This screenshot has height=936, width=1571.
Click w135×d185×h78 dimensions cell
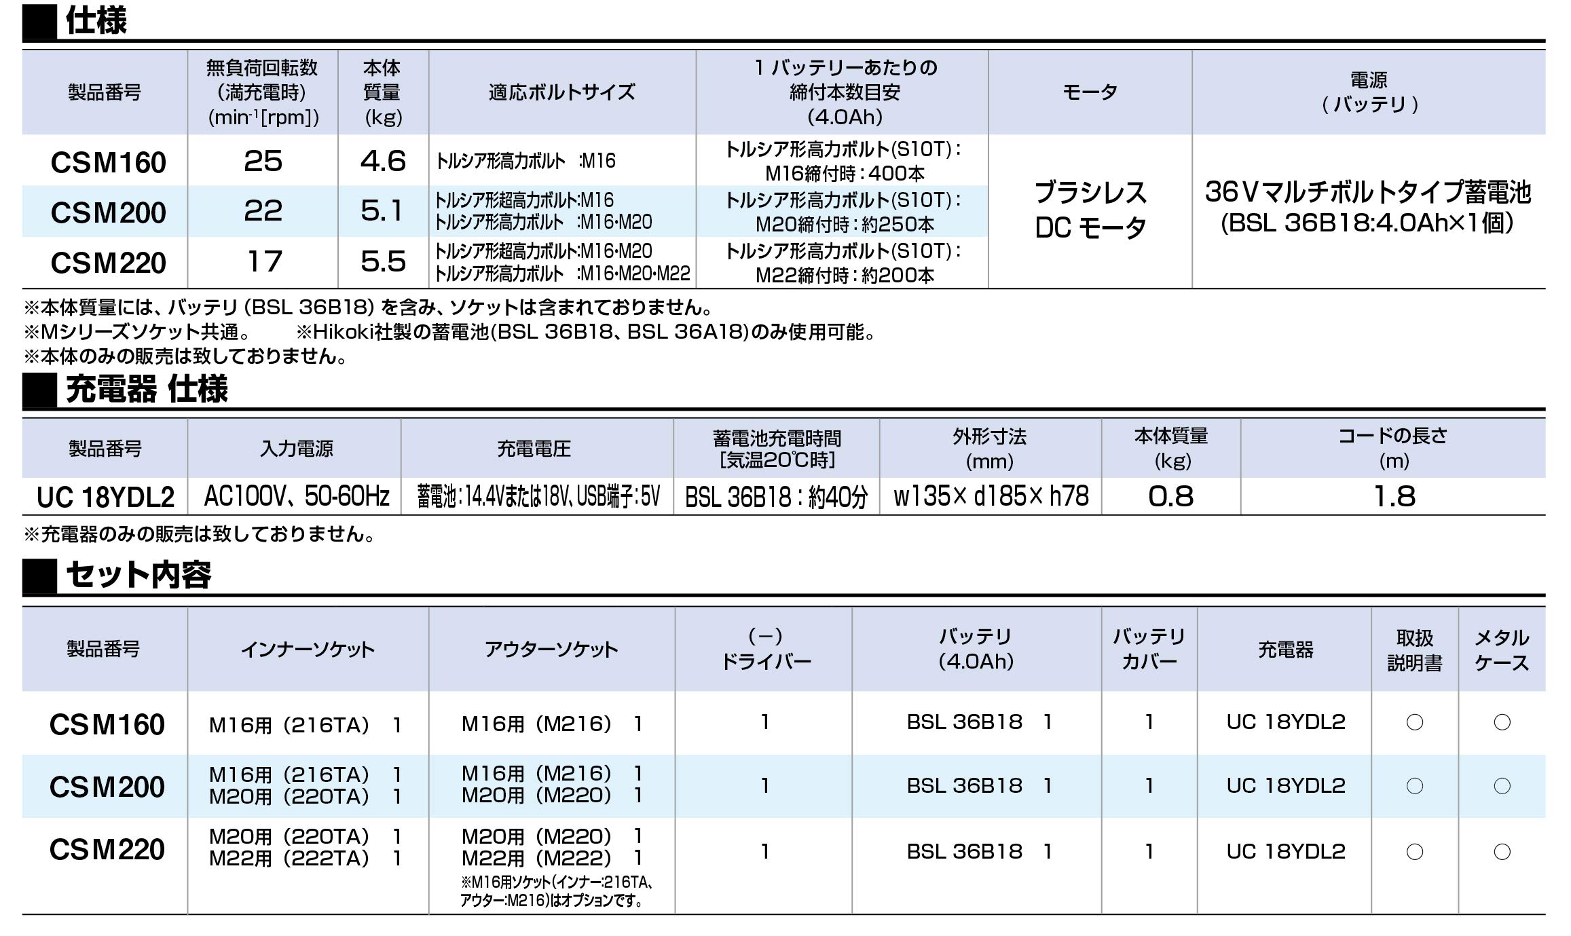click(x=991, y=496)
